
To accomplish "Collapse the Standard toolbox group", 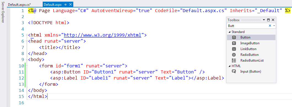I will (x=229, y=32).
